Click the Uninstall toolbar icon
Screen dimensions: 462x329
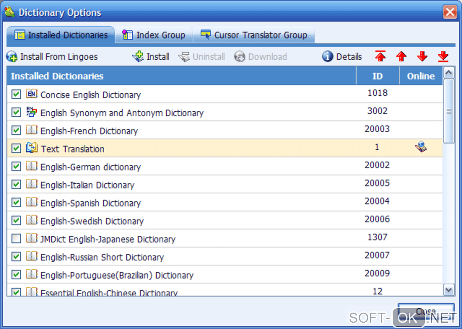coord(184,57)
